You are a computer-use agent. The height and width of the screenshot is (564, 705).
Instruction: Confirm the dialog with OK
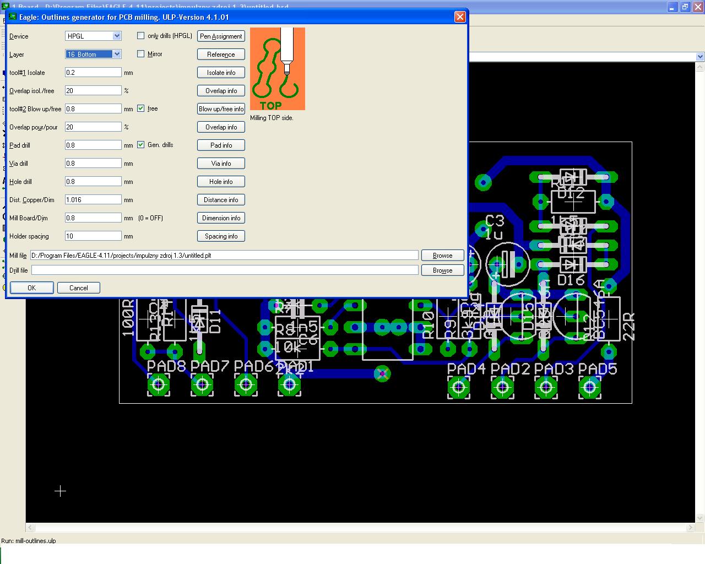pos(31,288)
